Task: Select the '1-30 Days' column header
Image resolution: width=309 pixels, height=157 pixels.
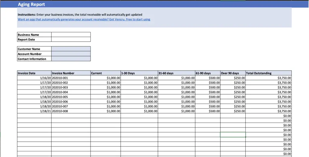Action: coord(139,73)
